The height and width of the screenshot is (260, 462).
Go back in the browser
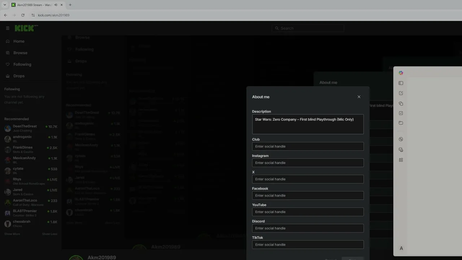click(x=5, y=15)
